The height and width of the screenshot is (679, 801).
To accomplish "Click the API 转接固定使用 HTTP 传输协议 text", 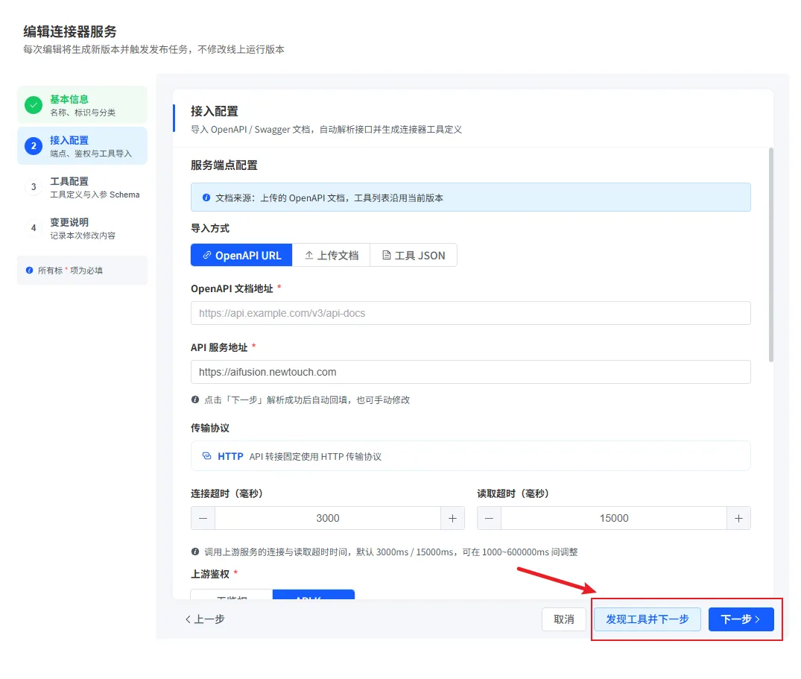I will pyautogui.click(x=315, y=457).
